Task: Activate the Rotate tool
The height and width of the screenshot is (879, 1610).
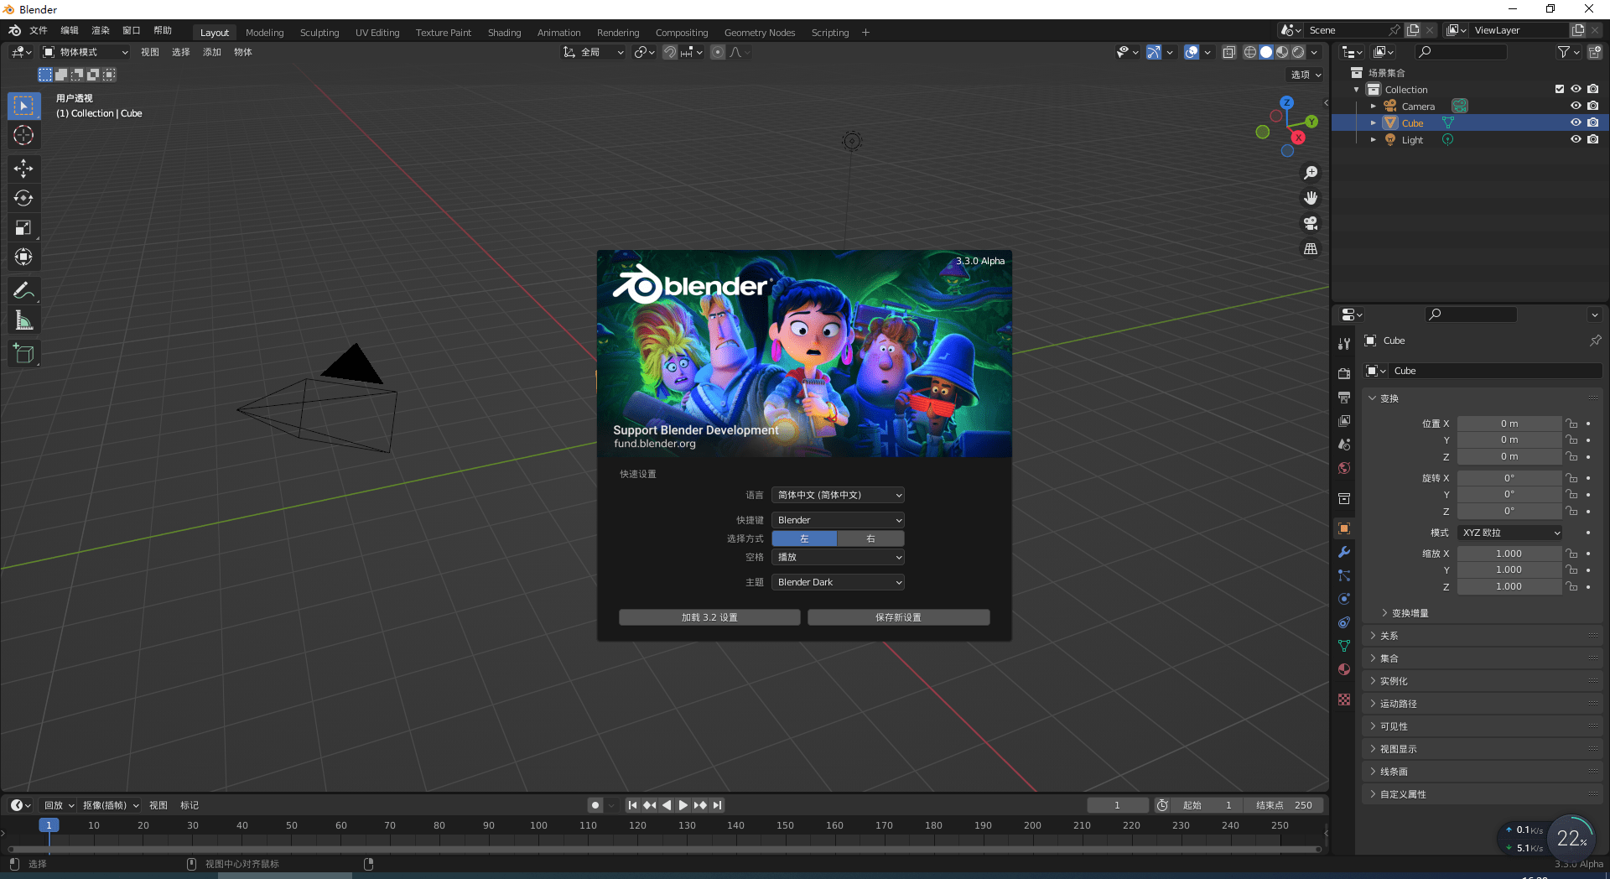Action: [x=23, y=198]
